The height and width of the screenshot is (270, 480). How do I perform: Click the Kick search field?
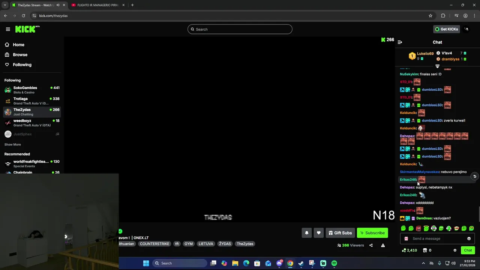240,29
